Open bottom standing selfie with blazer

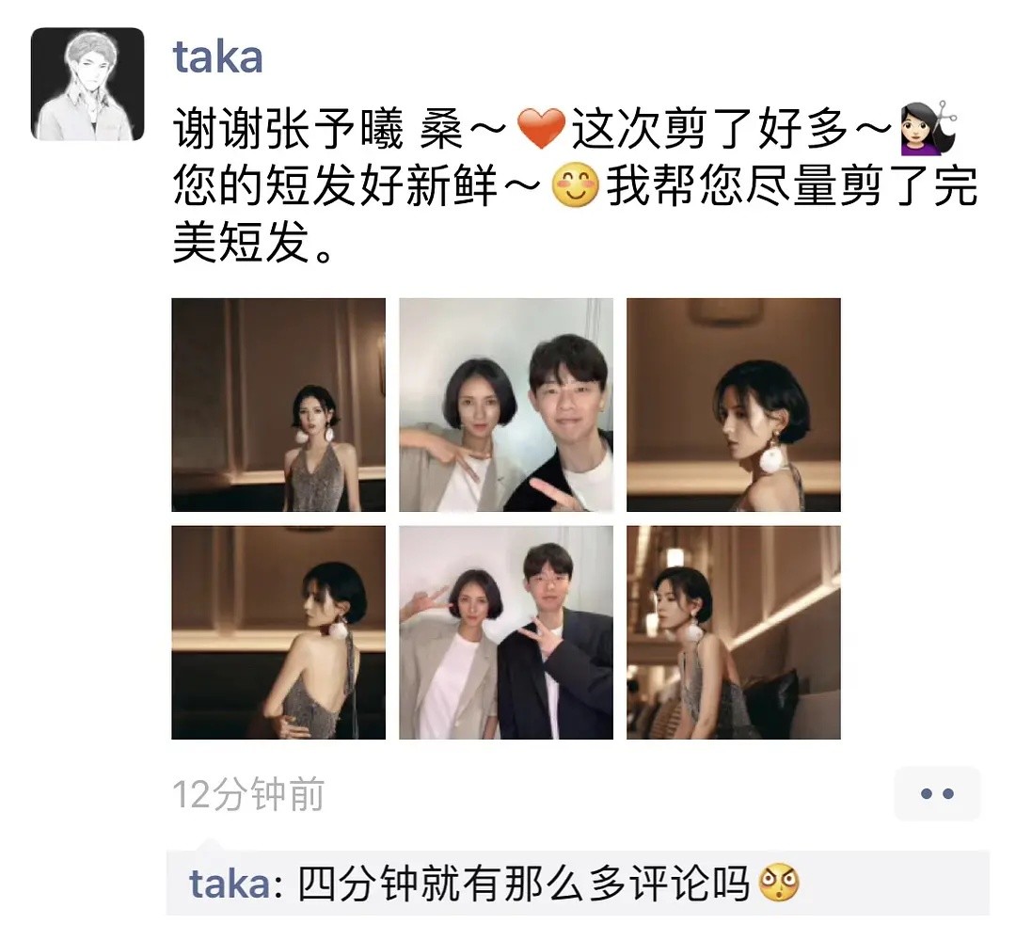506,632
